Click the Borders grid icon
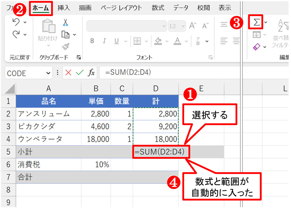Viewport: 291px width, 212px height. [x=137, y=41]
